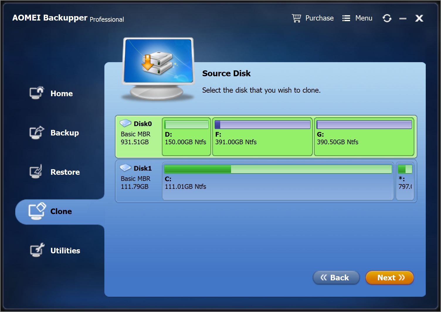
Task: Click the Restore sidebar icon
Action: (x=36, y=172)
